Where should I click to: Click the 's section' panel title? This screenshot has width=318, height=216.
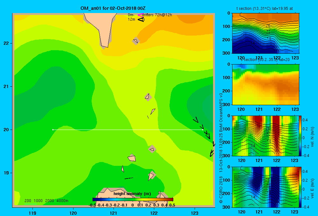265,60
